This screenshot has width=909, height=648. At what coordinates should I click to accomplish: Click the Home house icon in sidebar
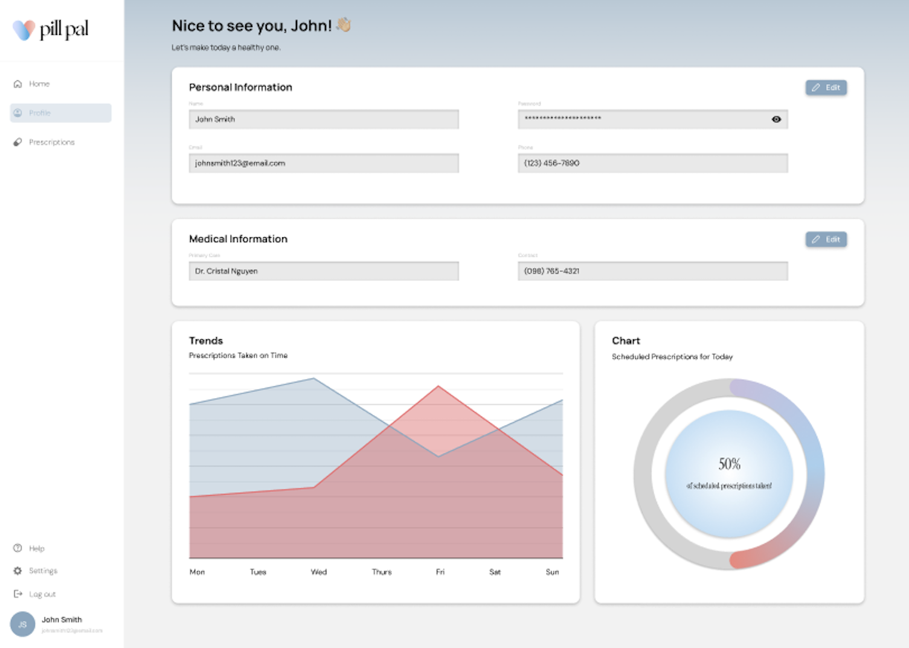18,84
